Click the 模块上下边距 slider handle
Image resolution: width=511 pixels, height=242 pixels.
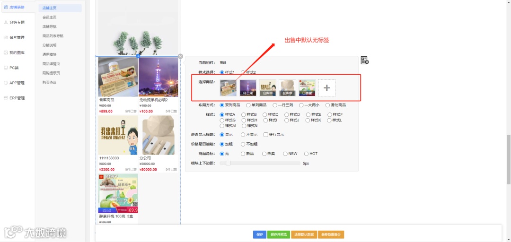pos(228,163)
